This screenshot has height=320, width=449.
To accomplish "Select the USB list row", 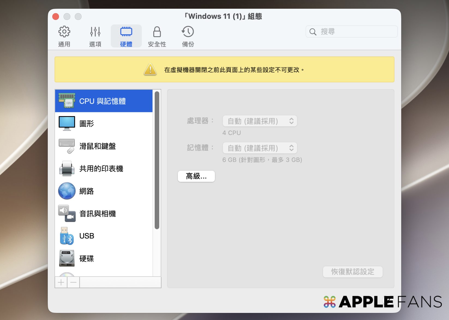I will pos(104,236).
